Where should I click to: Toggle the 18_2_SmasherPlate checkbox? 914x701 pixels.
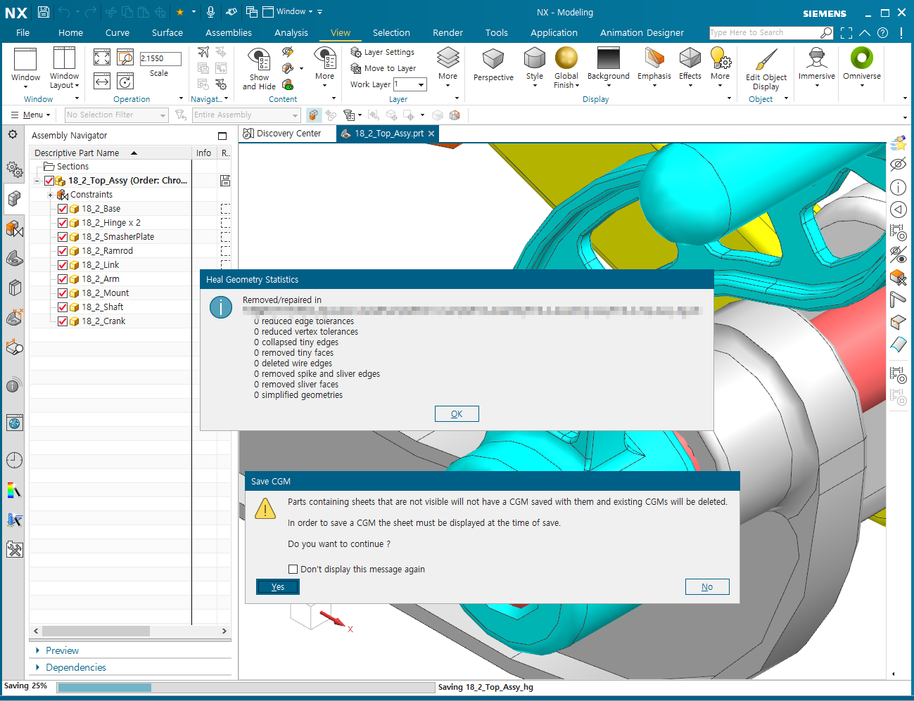pyautogui.click(x=63, y=237)
